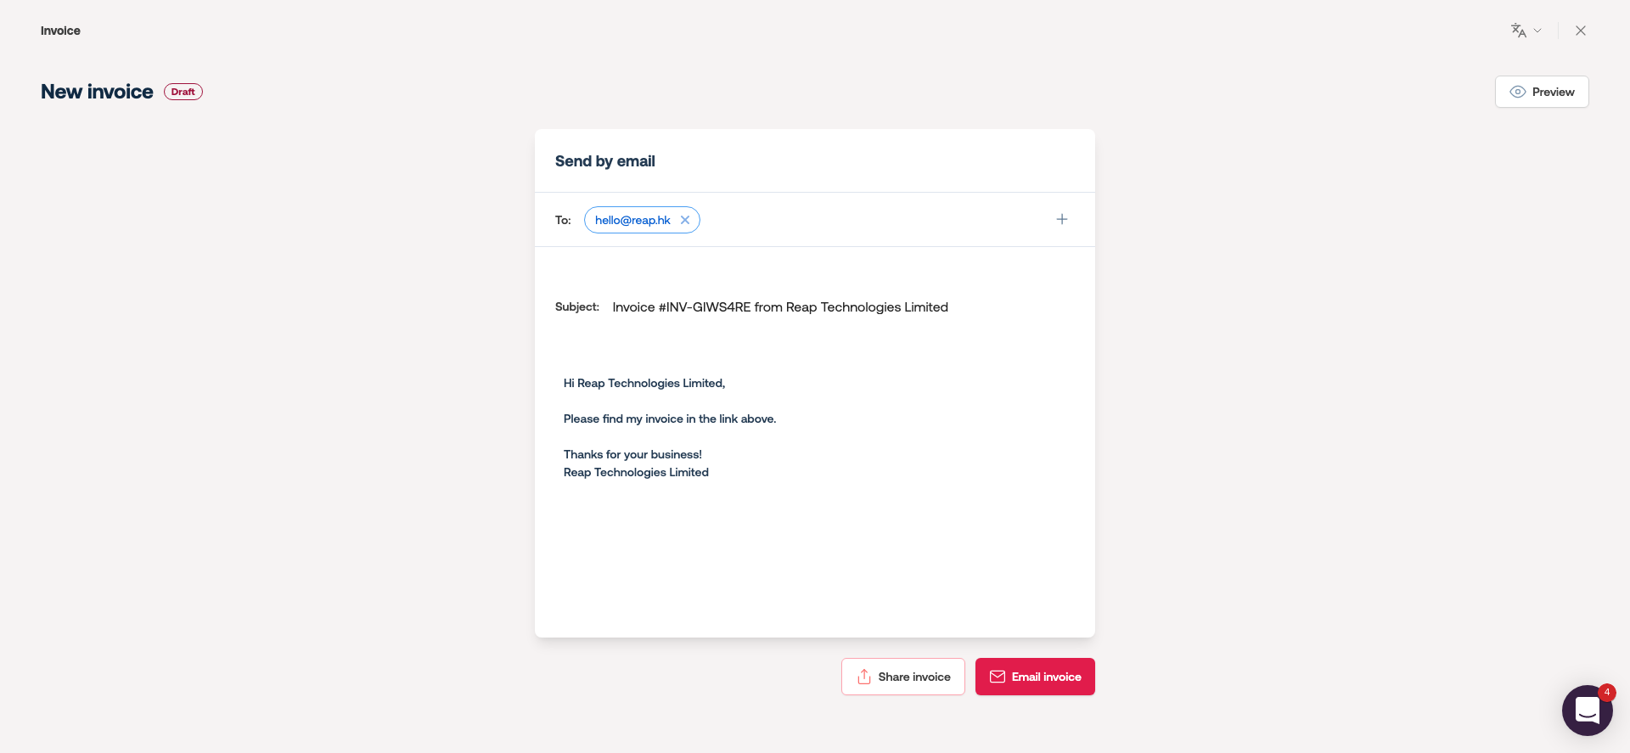Click the email signature line at bottom

tap(636, 472)
